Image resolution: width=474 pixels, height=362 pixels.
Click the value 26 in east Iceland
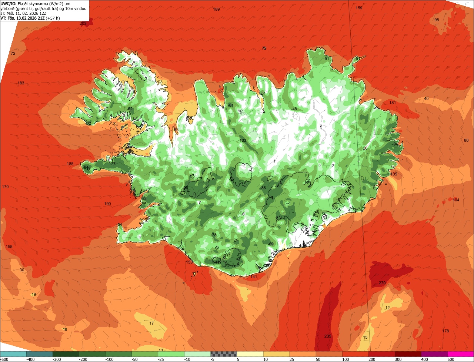365,148
